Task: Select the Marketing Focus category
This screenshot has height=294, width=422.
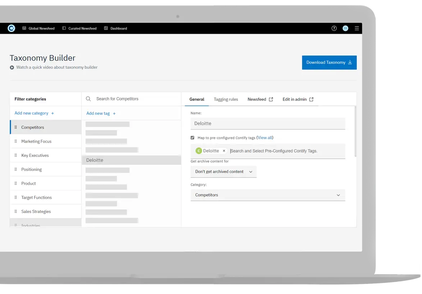Action: pyautogui.click(x=46, y=141)
